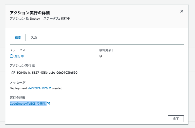
Task: Click the アクション名: Deploy text
Action: click(x=25, y=19)
